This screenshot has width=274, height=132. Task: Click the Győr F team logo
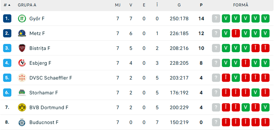(22, 18)
